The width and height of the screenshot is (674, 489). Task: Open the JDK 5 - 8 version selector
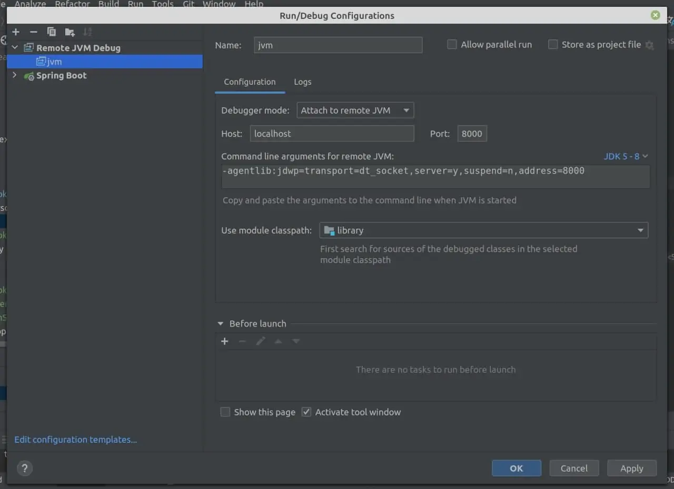click(626, 156)
